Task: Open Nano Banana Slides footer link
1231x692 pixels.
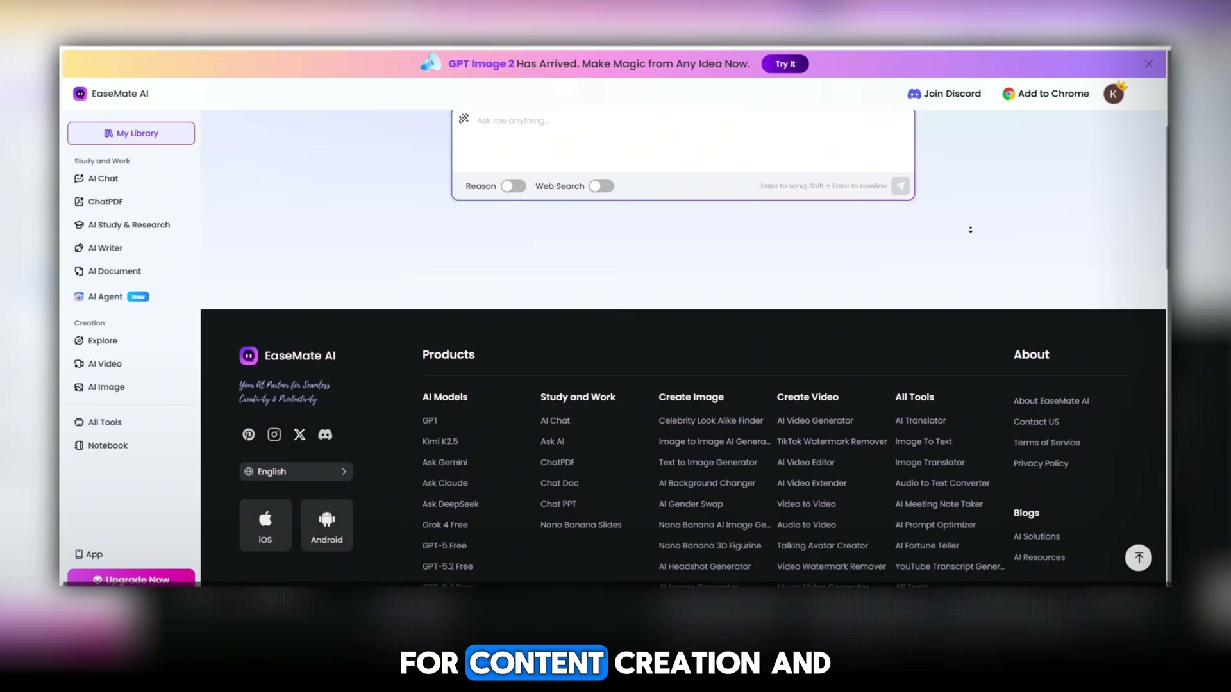Action: [x=581, y=525]
